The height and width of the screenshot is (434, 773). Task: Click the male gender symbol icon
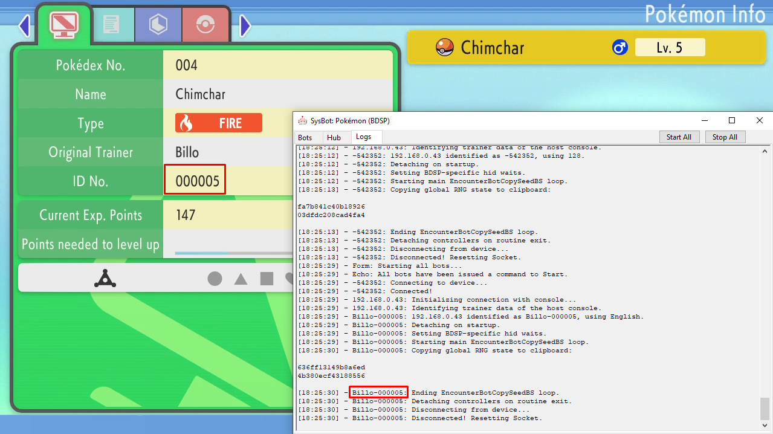click(620, 47)
